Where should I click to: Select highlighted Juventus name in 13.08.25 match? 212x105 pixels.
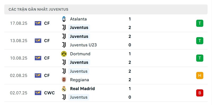(79, 36)
